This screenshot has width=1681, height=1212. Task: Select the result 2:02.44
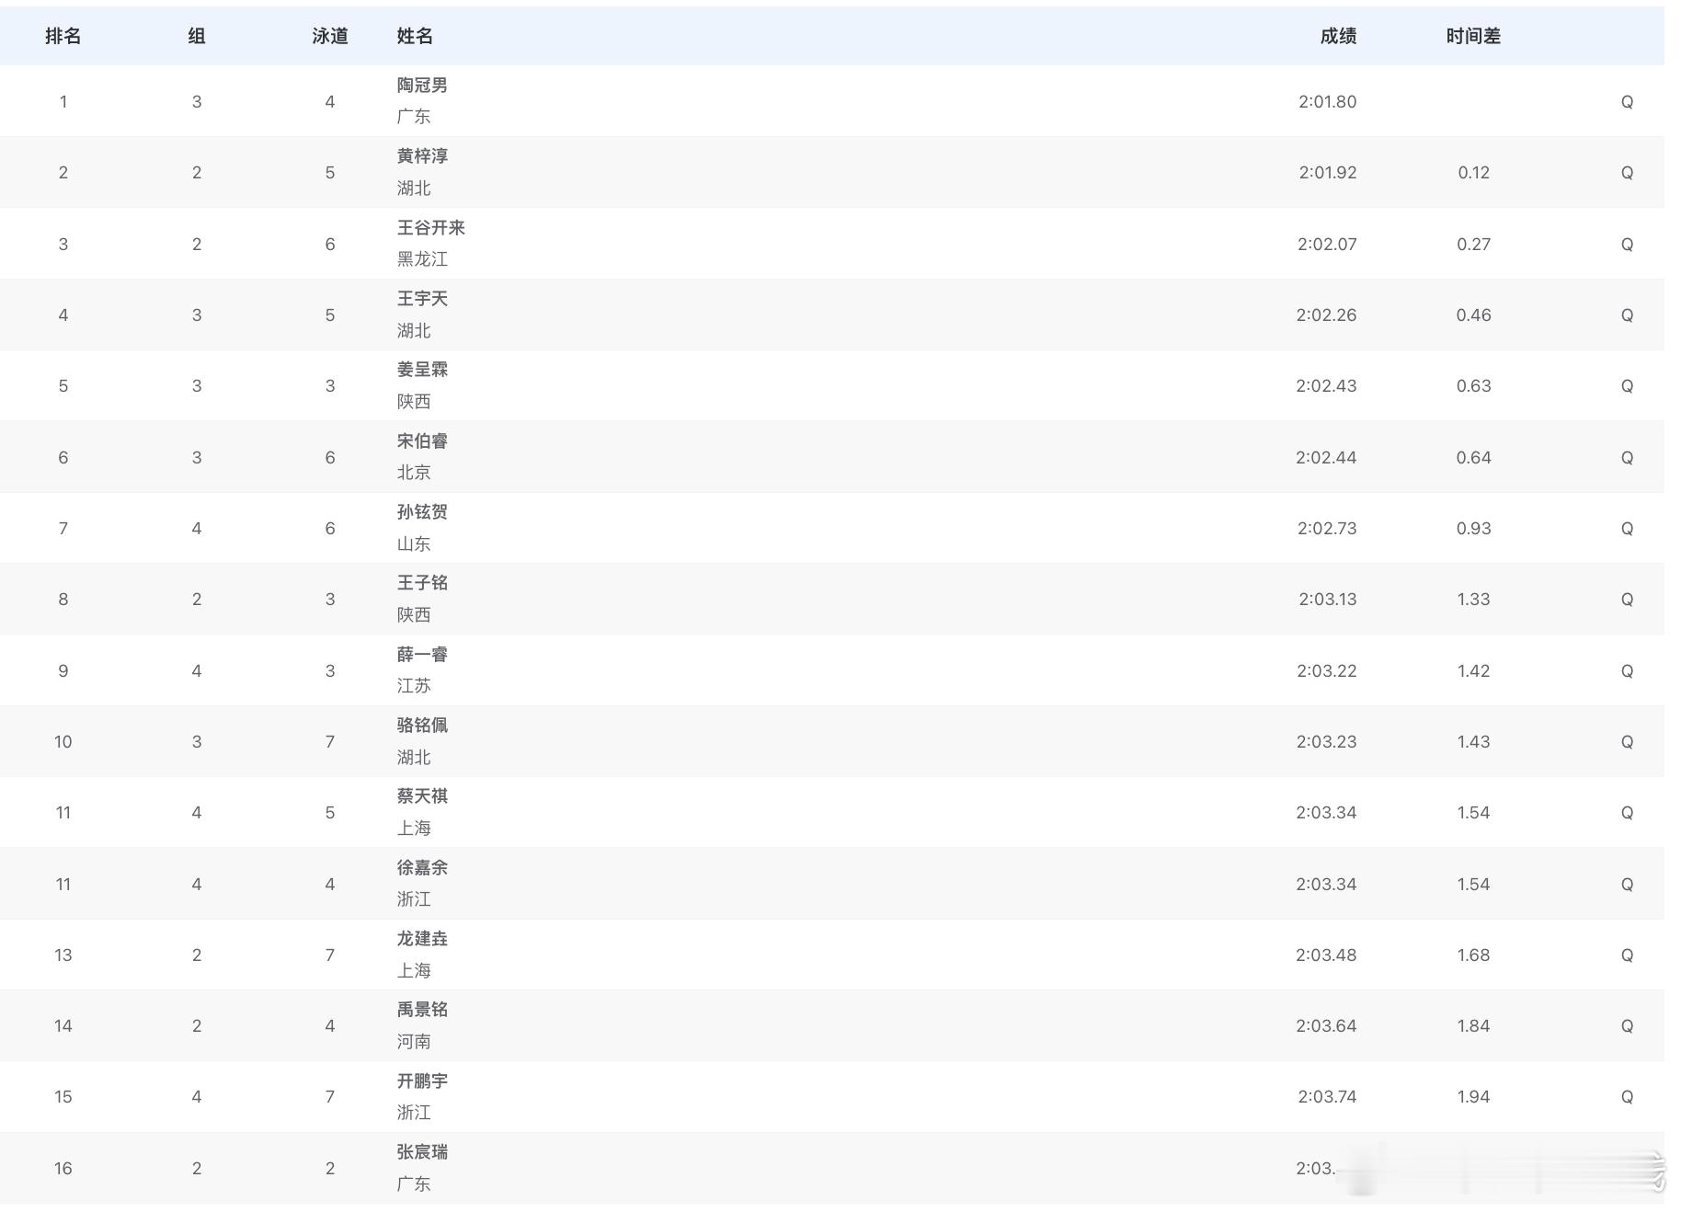coord(1326,458)
